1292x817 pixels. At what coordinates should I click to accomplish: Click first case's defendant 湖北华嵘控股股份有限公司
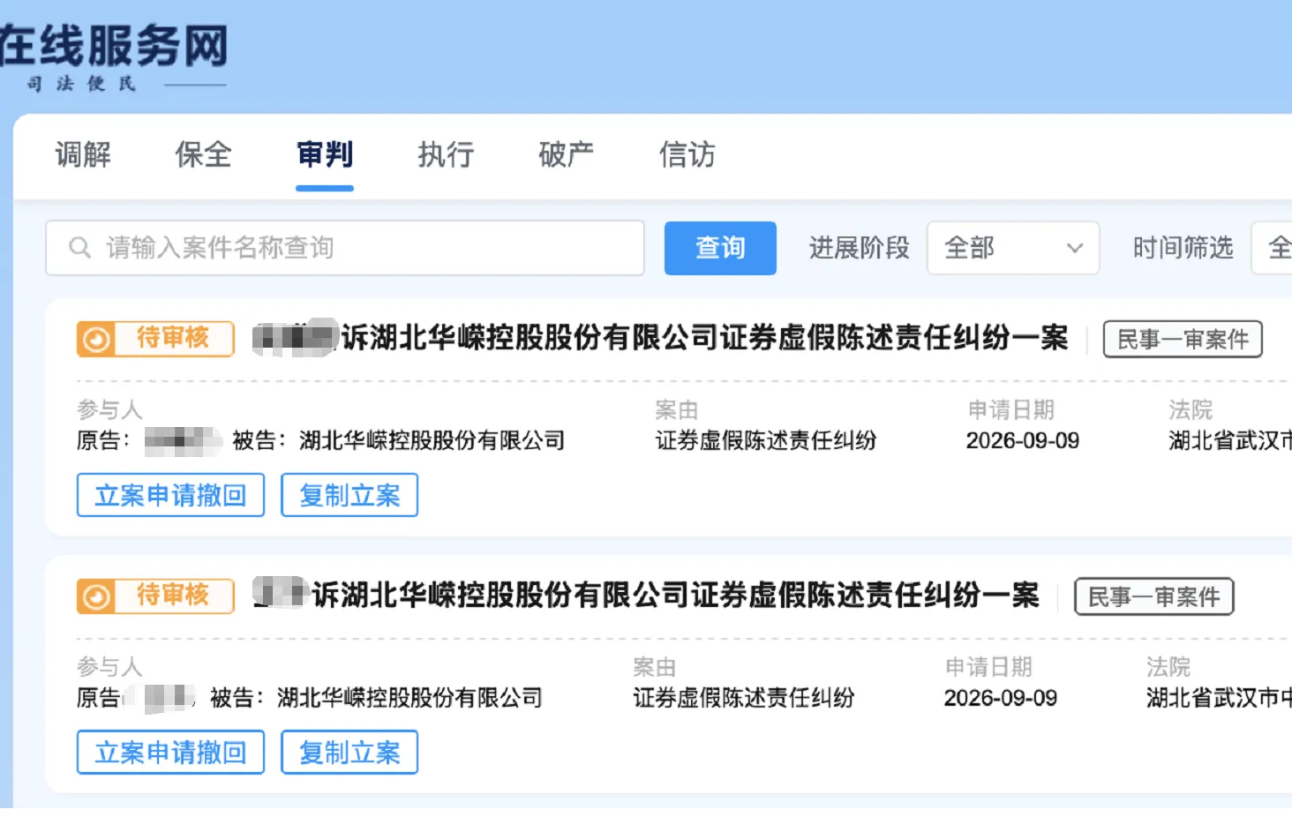click(432, 440)
